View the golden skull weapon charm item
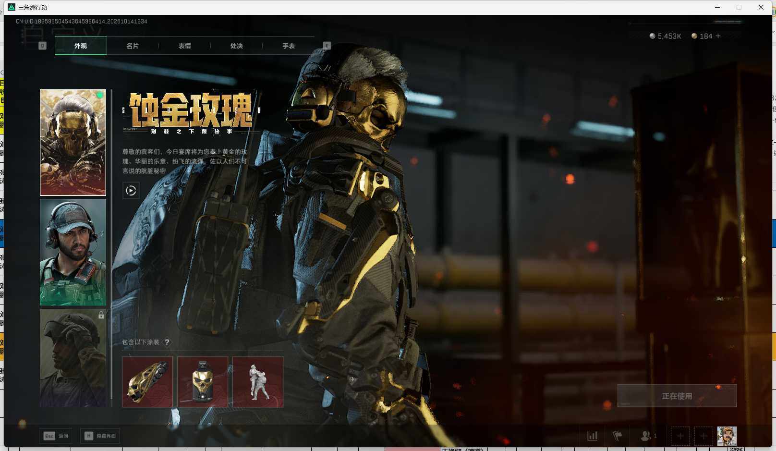 (x=147, y=382)
